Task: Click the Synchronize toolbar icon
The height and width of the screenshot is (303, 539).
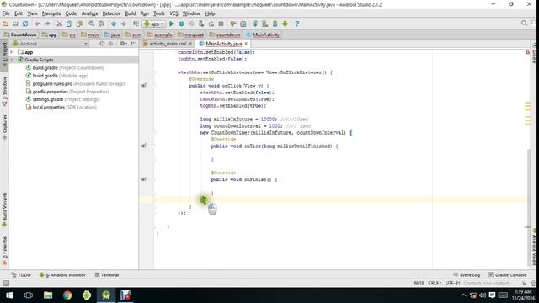Action: [x=25, y=24]
